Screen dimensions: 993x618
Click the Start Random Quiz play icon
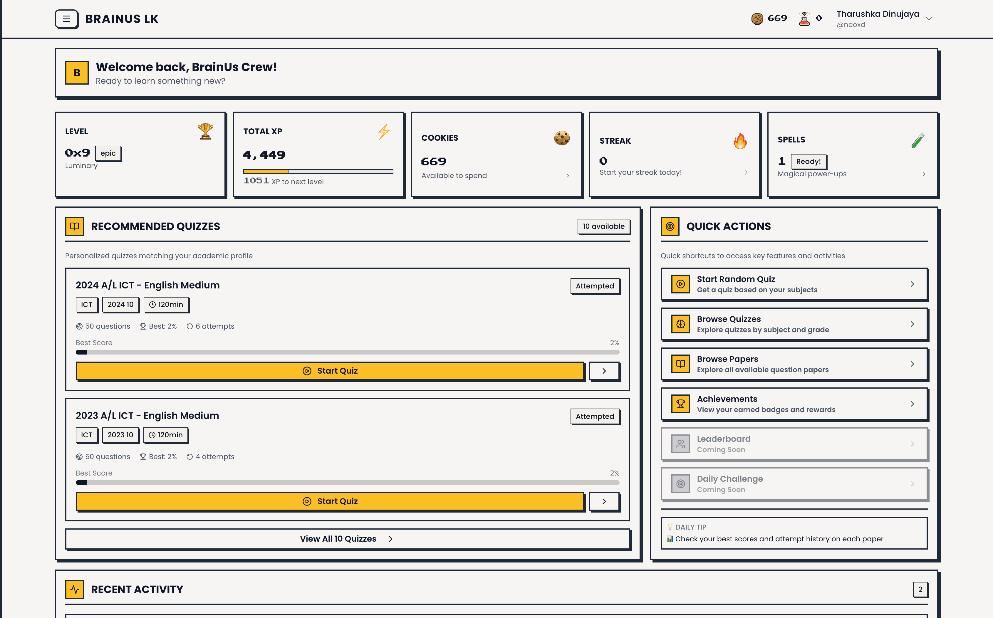(680, 284)
